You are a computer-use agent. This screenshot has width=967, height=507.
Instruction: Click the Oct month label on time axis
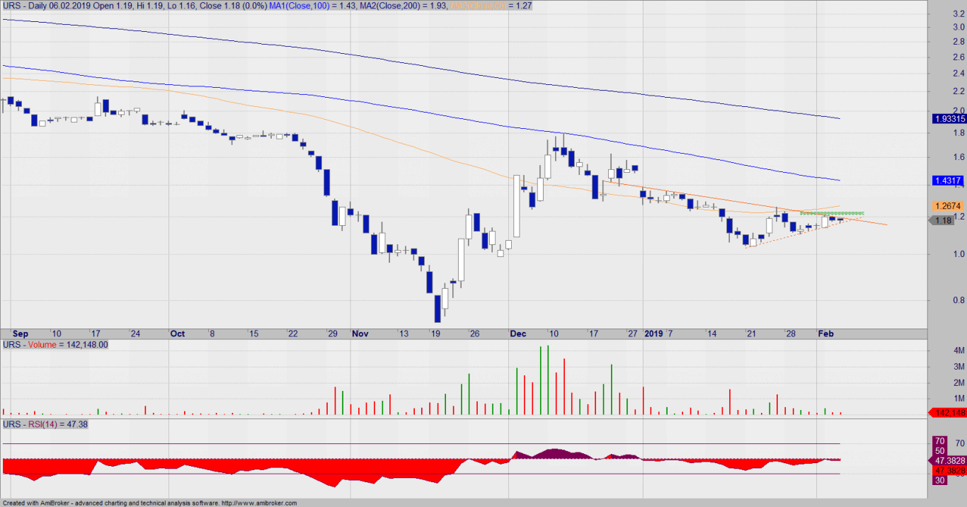tap(177, 334)
